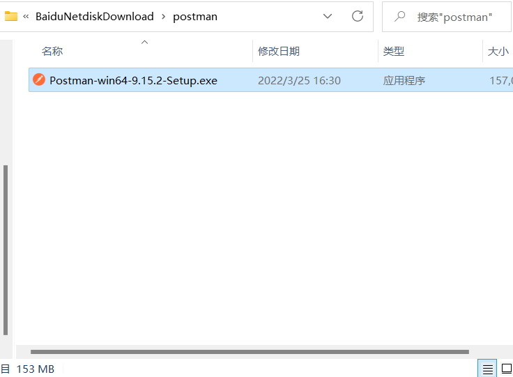Select the postman breadcrumb segment
513x377 pixels.
195,16
